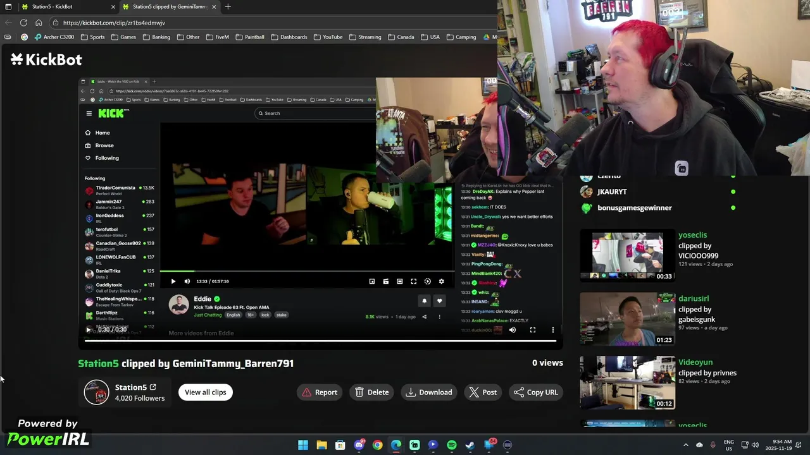Mute the clip volume speaker
Viewport: 810px width, 455px height.
[x=513, y=330]
